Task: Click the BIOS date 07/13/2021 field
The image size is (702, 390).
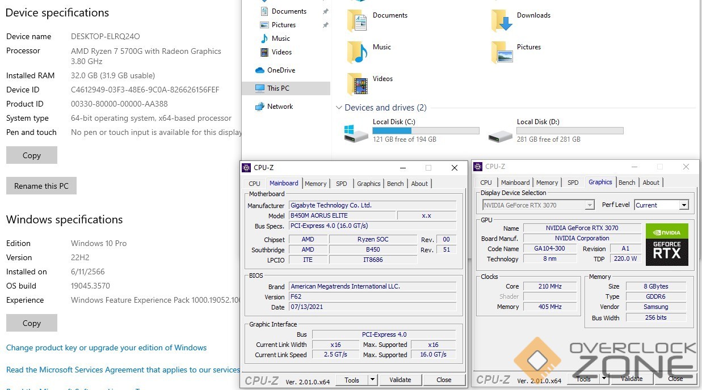Action: [372, 307]
